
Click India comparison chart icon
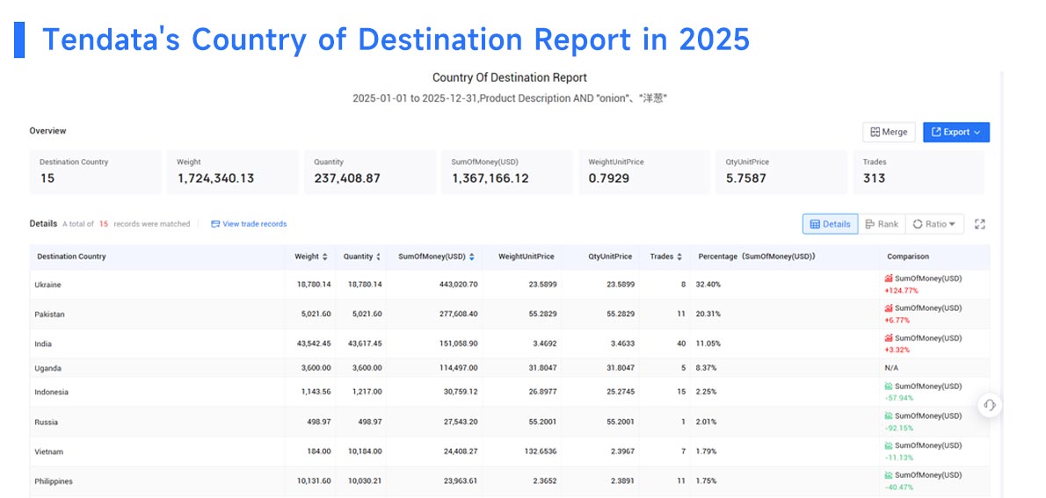(889, 338)
